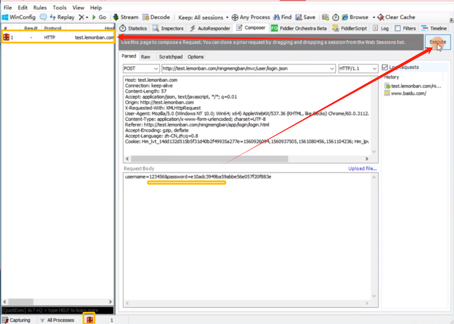Open the POST method dropdown
Screen dimensions: 454x324
[141, 68]
